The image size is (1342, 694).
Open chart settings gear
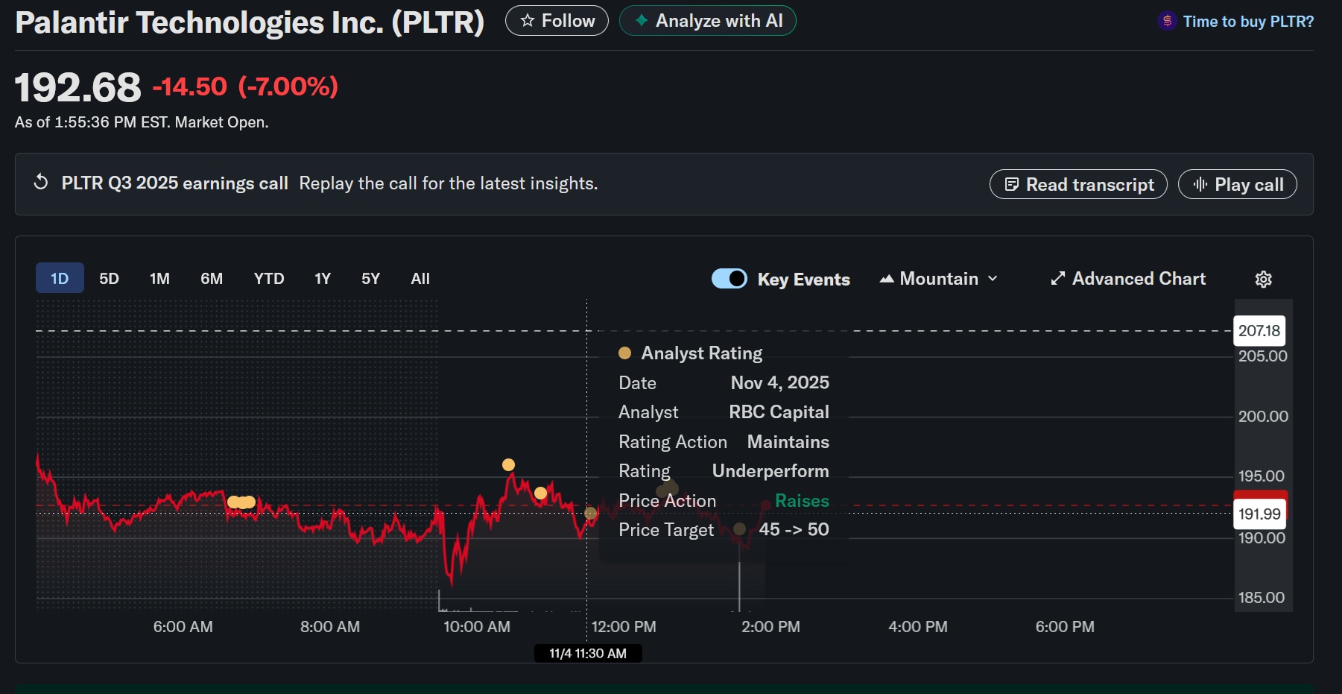pyautogui.click(x=1263, y=279)
